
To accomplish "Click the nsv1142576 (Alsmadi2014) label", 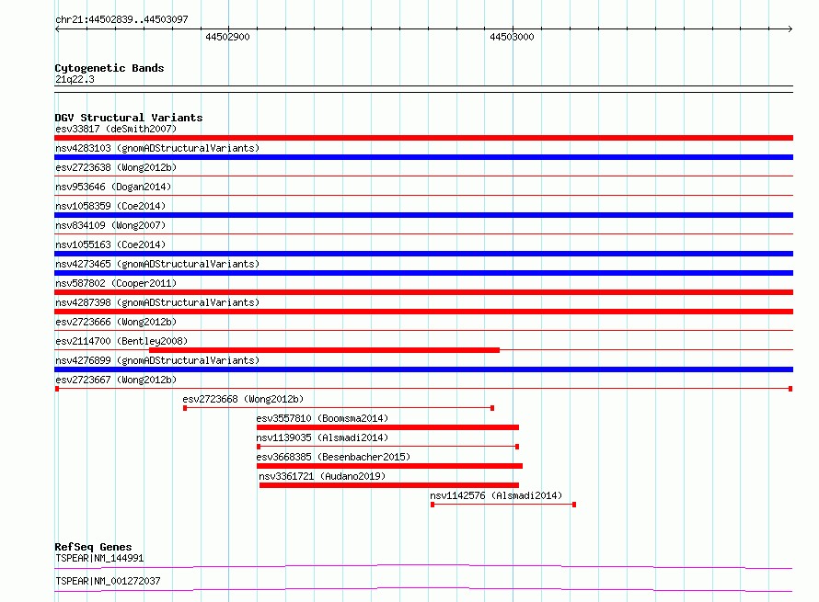I will pos(496,495).
